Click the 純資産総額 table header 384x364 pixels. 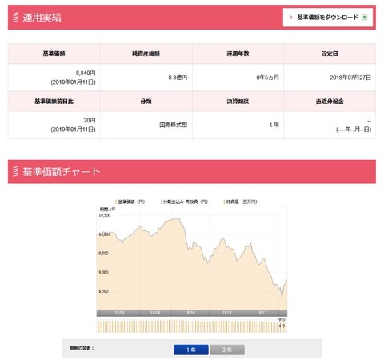[146, 54]
